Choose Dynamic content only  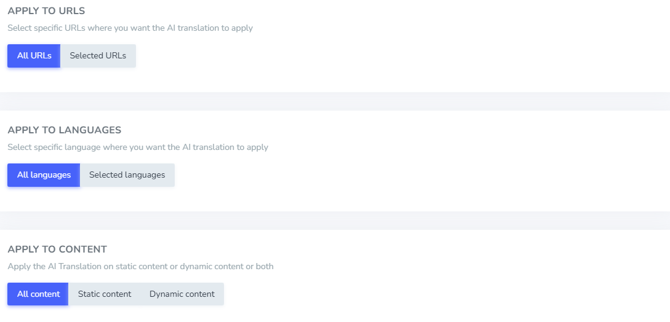click(182, 294)
